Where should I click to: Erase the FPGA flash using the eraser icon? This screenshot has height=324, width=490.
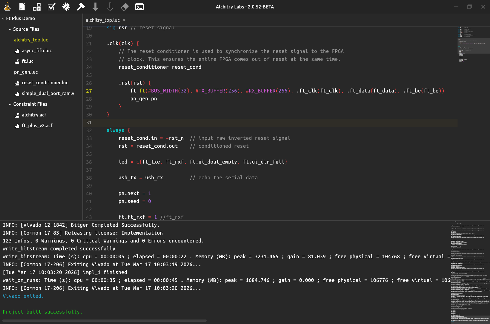point(124,7)
